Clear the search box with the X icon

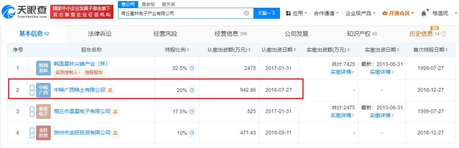(x=246, y=13)
